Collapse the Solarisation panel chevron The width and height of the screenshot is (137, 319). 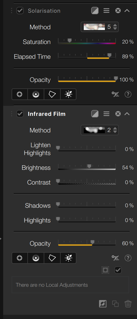127,11
